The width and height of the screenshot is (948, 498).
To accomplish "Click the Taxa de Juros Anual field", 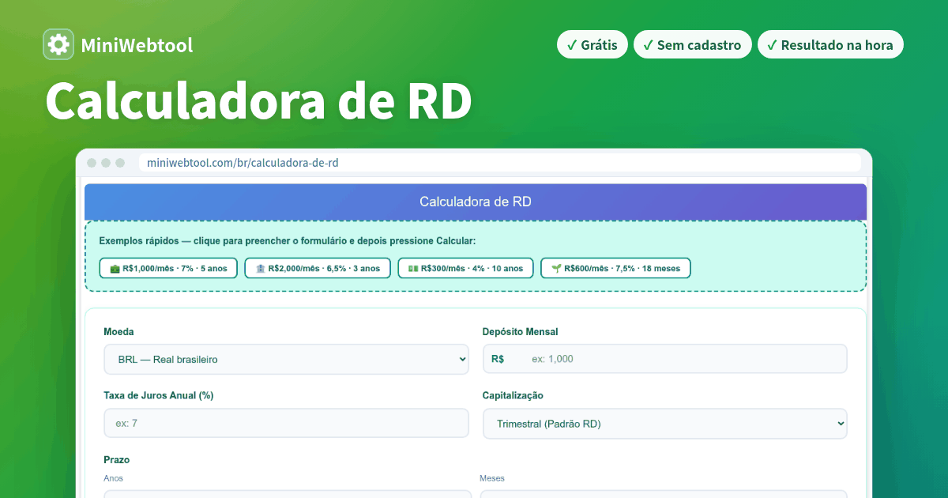I will [x=286, y=423].
